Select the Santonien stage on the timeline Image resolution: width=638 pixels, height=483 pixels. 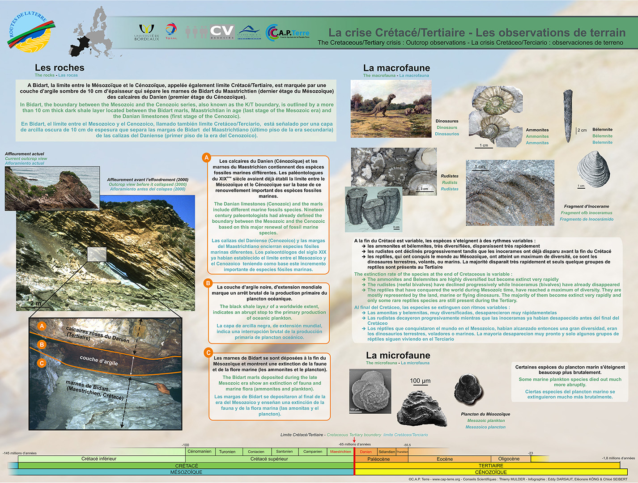click(x=284, y=452)
